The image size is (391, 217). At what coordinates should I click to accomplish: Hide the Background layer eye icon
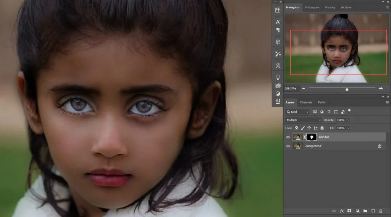pos(288,146)
